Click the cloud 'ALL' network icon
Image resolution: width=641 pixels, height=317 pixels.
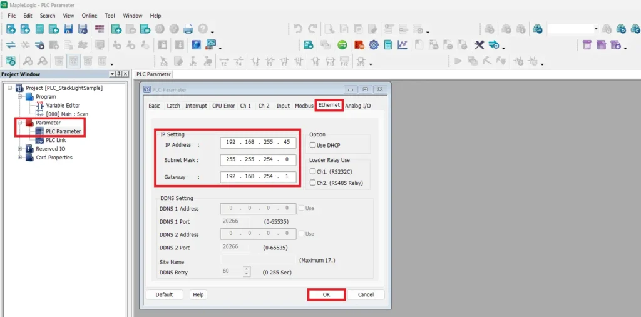tap(536, 29)
